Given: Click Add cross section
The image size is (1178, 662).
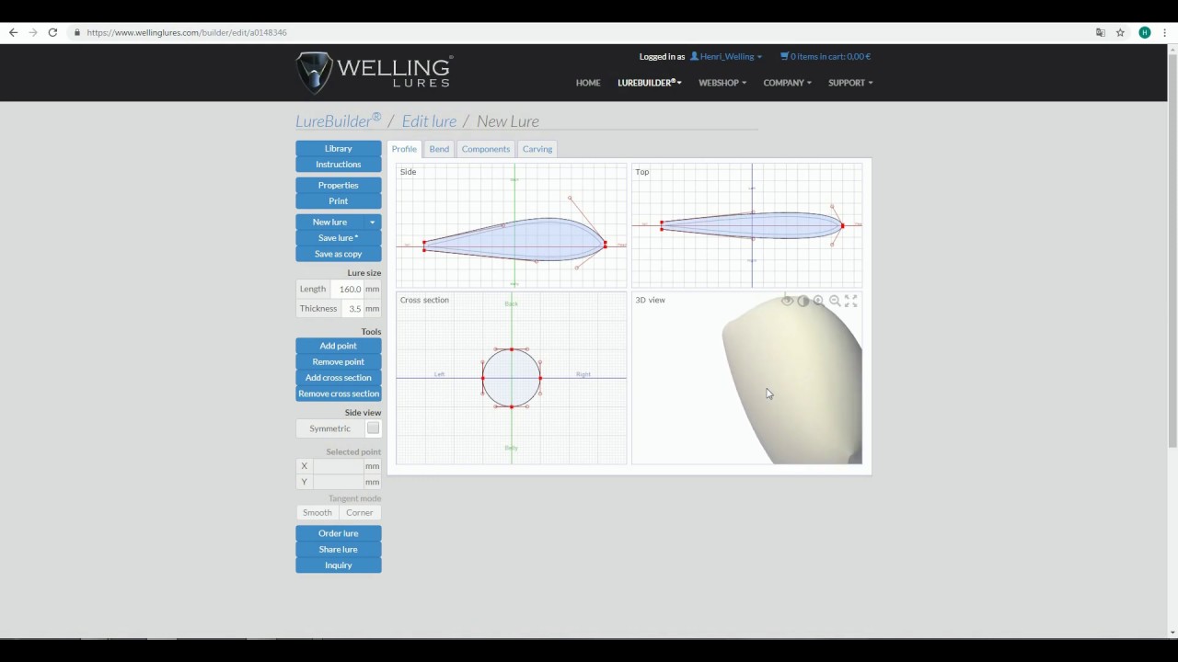Looking at the screenshot, I should coord(339,378).
